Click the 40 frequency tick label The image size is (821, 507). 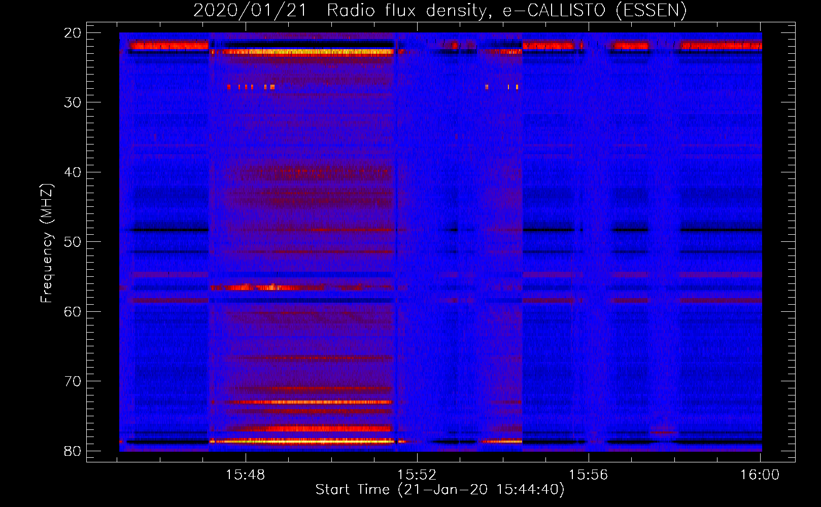pyautogui.click(x=73, y=172)
